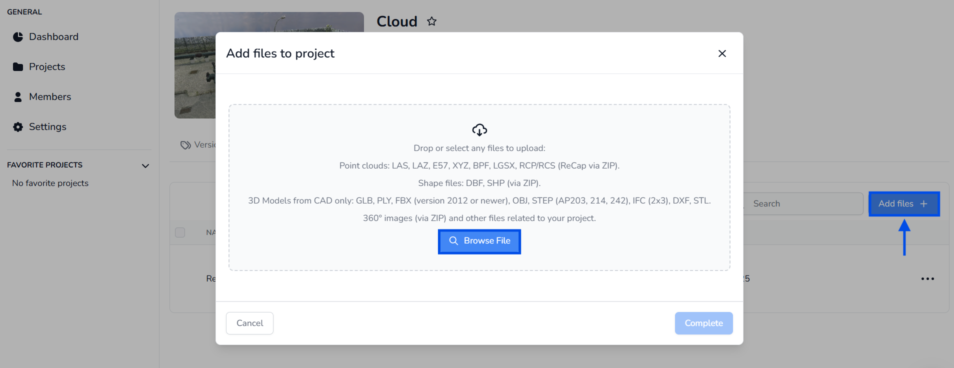The image size is (954, 368).
Task: Click the Projects folder icon
Action: coord(18,67)
